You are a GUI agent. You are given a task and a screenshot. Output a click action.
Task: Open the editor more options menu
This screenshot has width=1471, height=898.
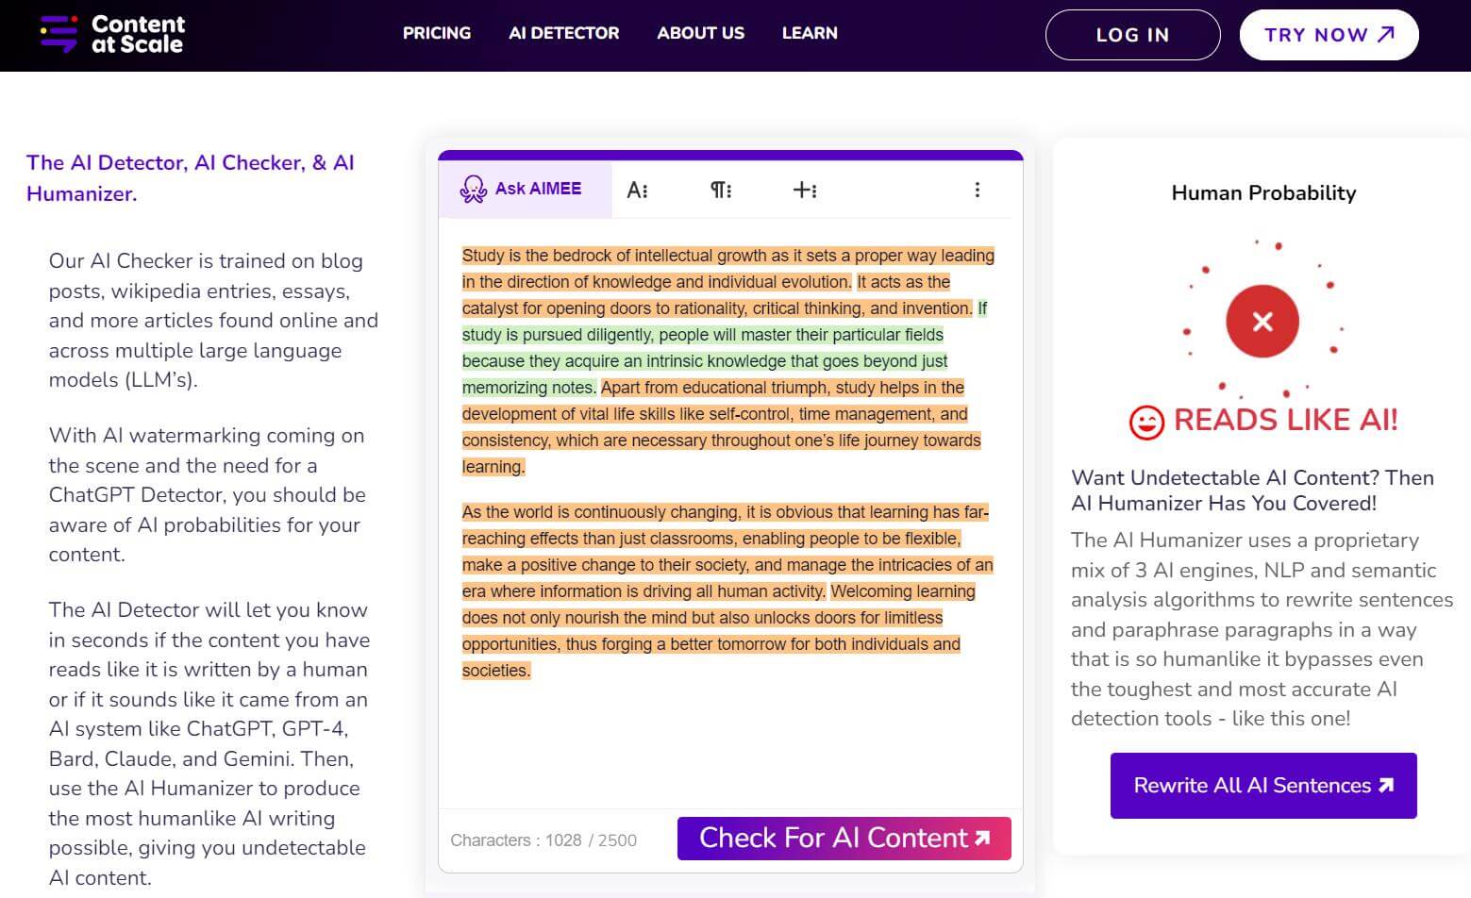click(x=978, y=190)
